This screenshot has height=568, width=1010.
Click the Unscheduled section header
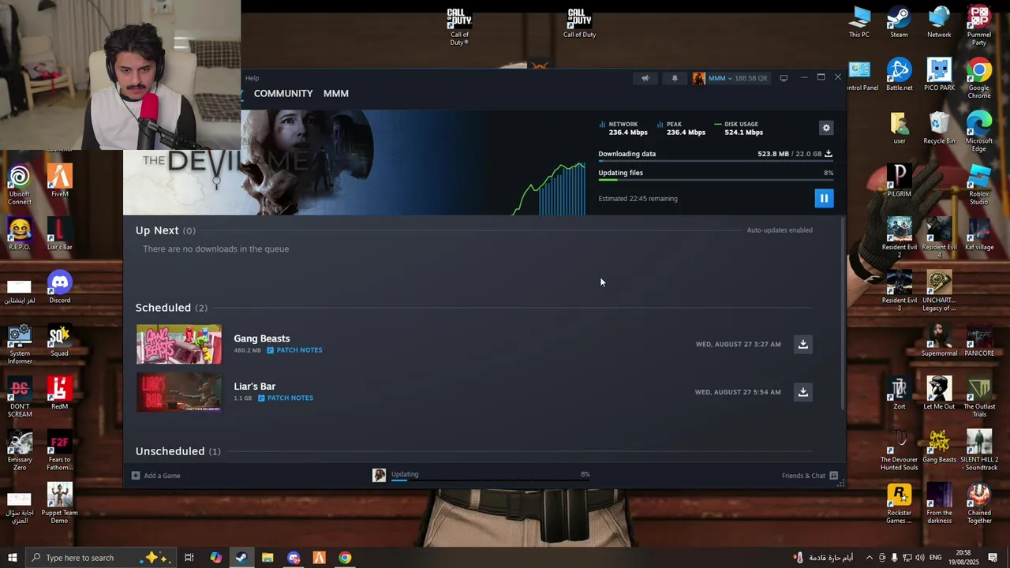178,451
